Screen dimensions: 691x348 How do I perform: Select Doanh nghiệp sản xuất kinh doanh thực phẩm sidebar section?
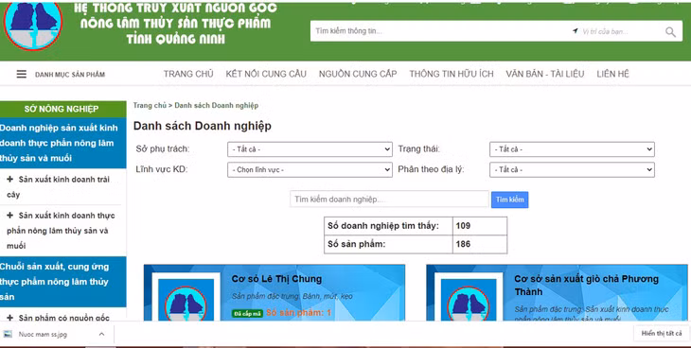63,143
